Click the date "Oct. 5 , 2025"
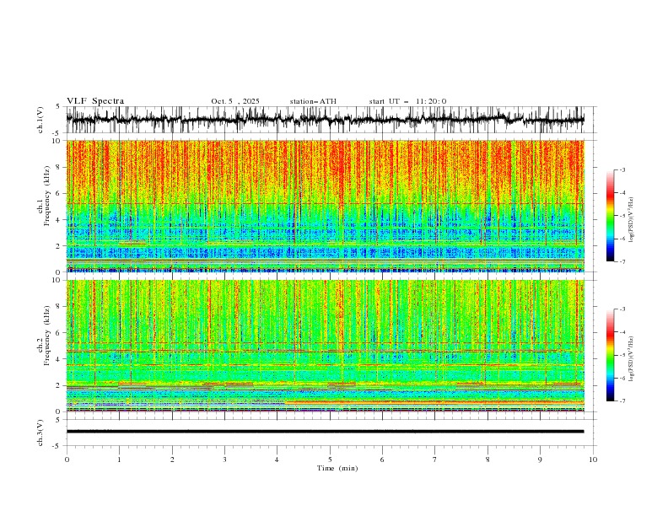This screenshot has width=668, height=516. [235, 101]
